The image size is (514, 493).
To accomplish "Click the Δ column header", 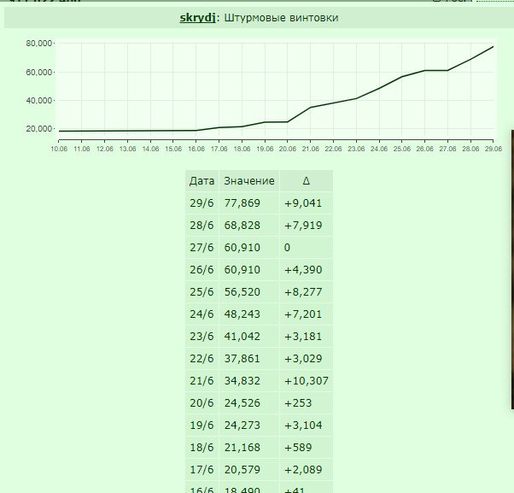I will (307, 181).
